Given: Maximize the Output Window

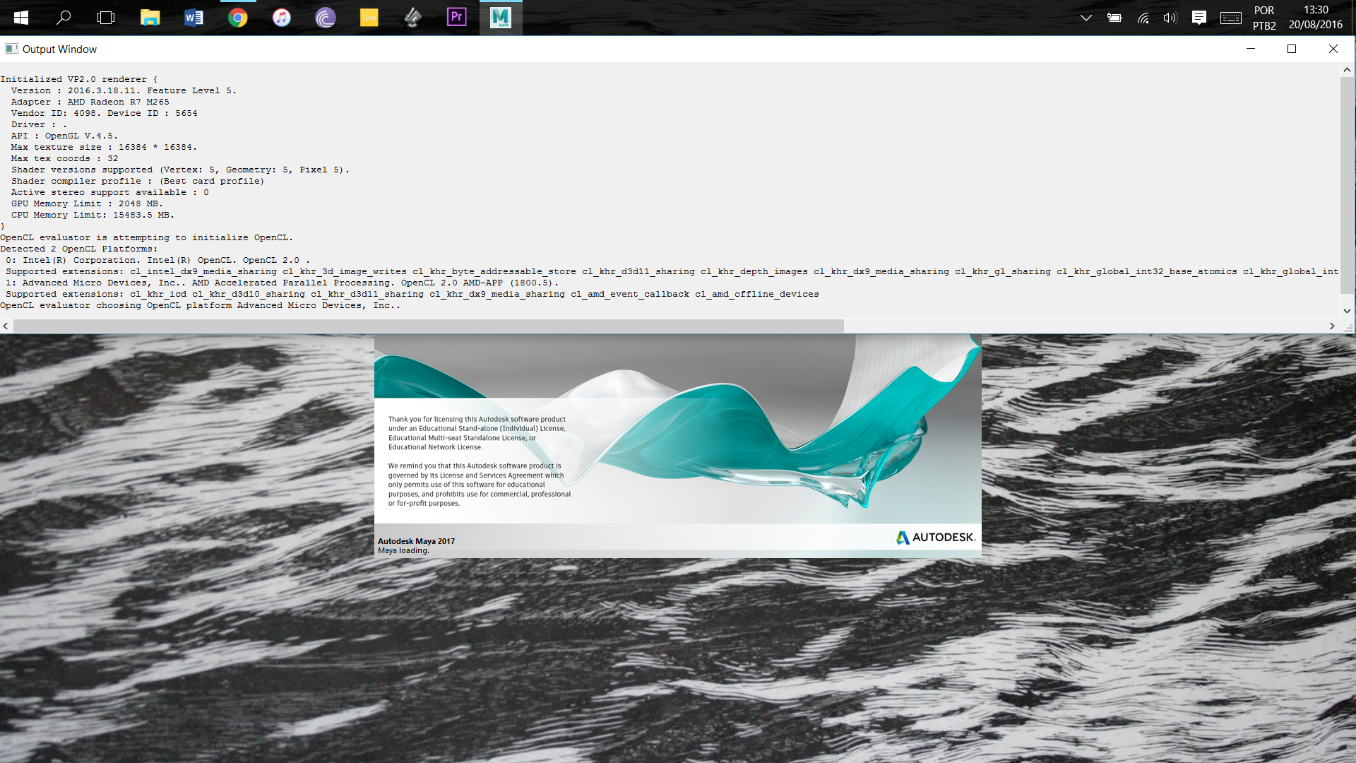Looking at the screenshot, I should pos(1291,49).
